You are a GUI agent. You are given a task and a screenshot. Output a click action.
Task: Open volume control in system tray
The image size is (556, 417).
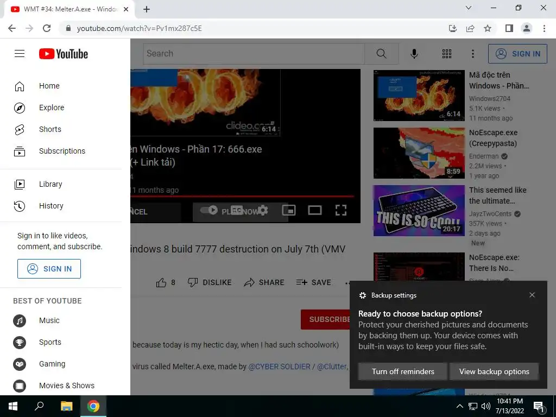click(x=486, y=406)
